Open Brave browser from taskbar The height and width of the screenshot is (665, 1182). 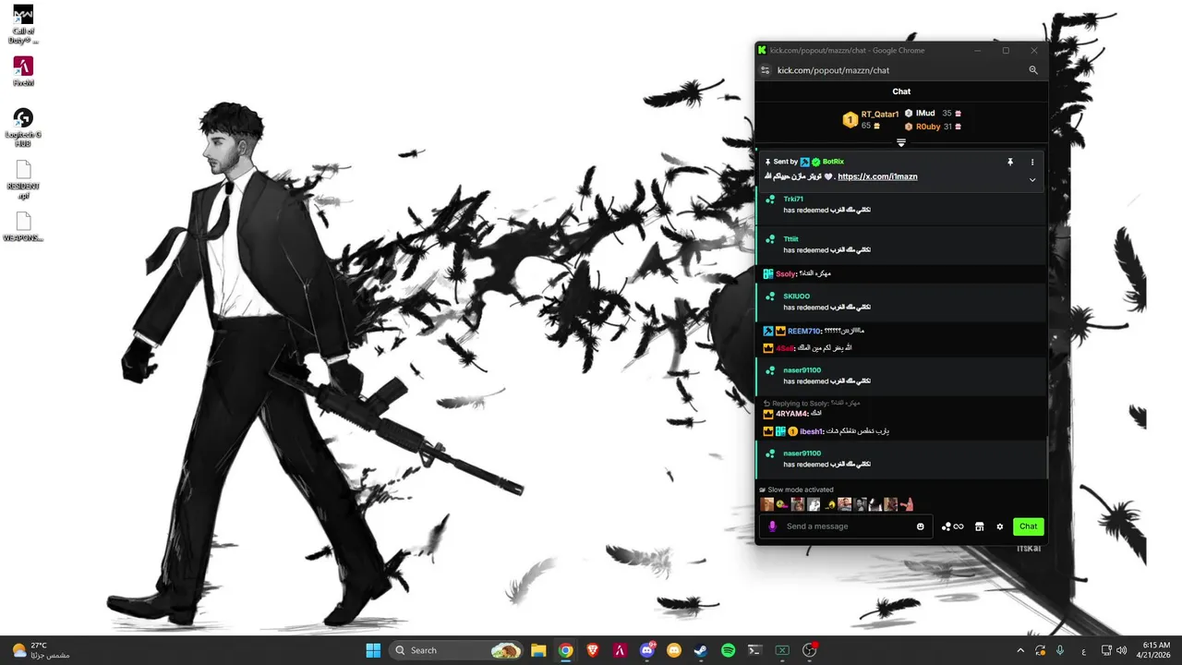(592, 650)
